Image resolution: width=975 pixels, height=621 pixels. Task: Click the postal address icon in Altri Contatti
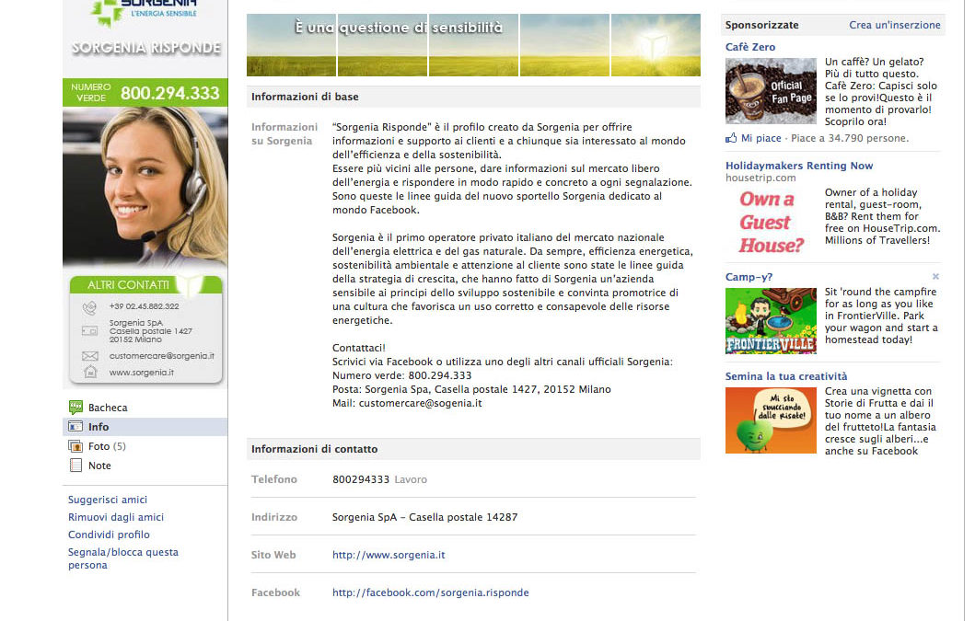click(x=90, y=330)
